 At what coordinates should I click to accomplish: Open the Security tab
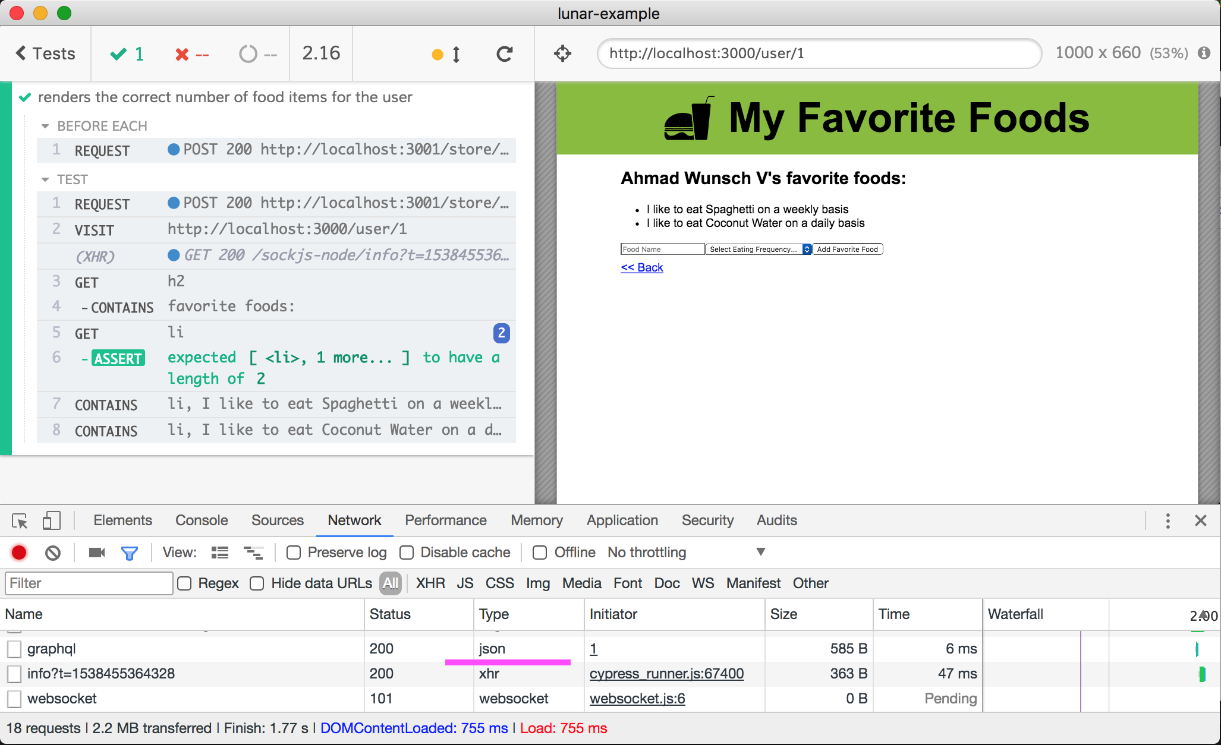(707, 520)
